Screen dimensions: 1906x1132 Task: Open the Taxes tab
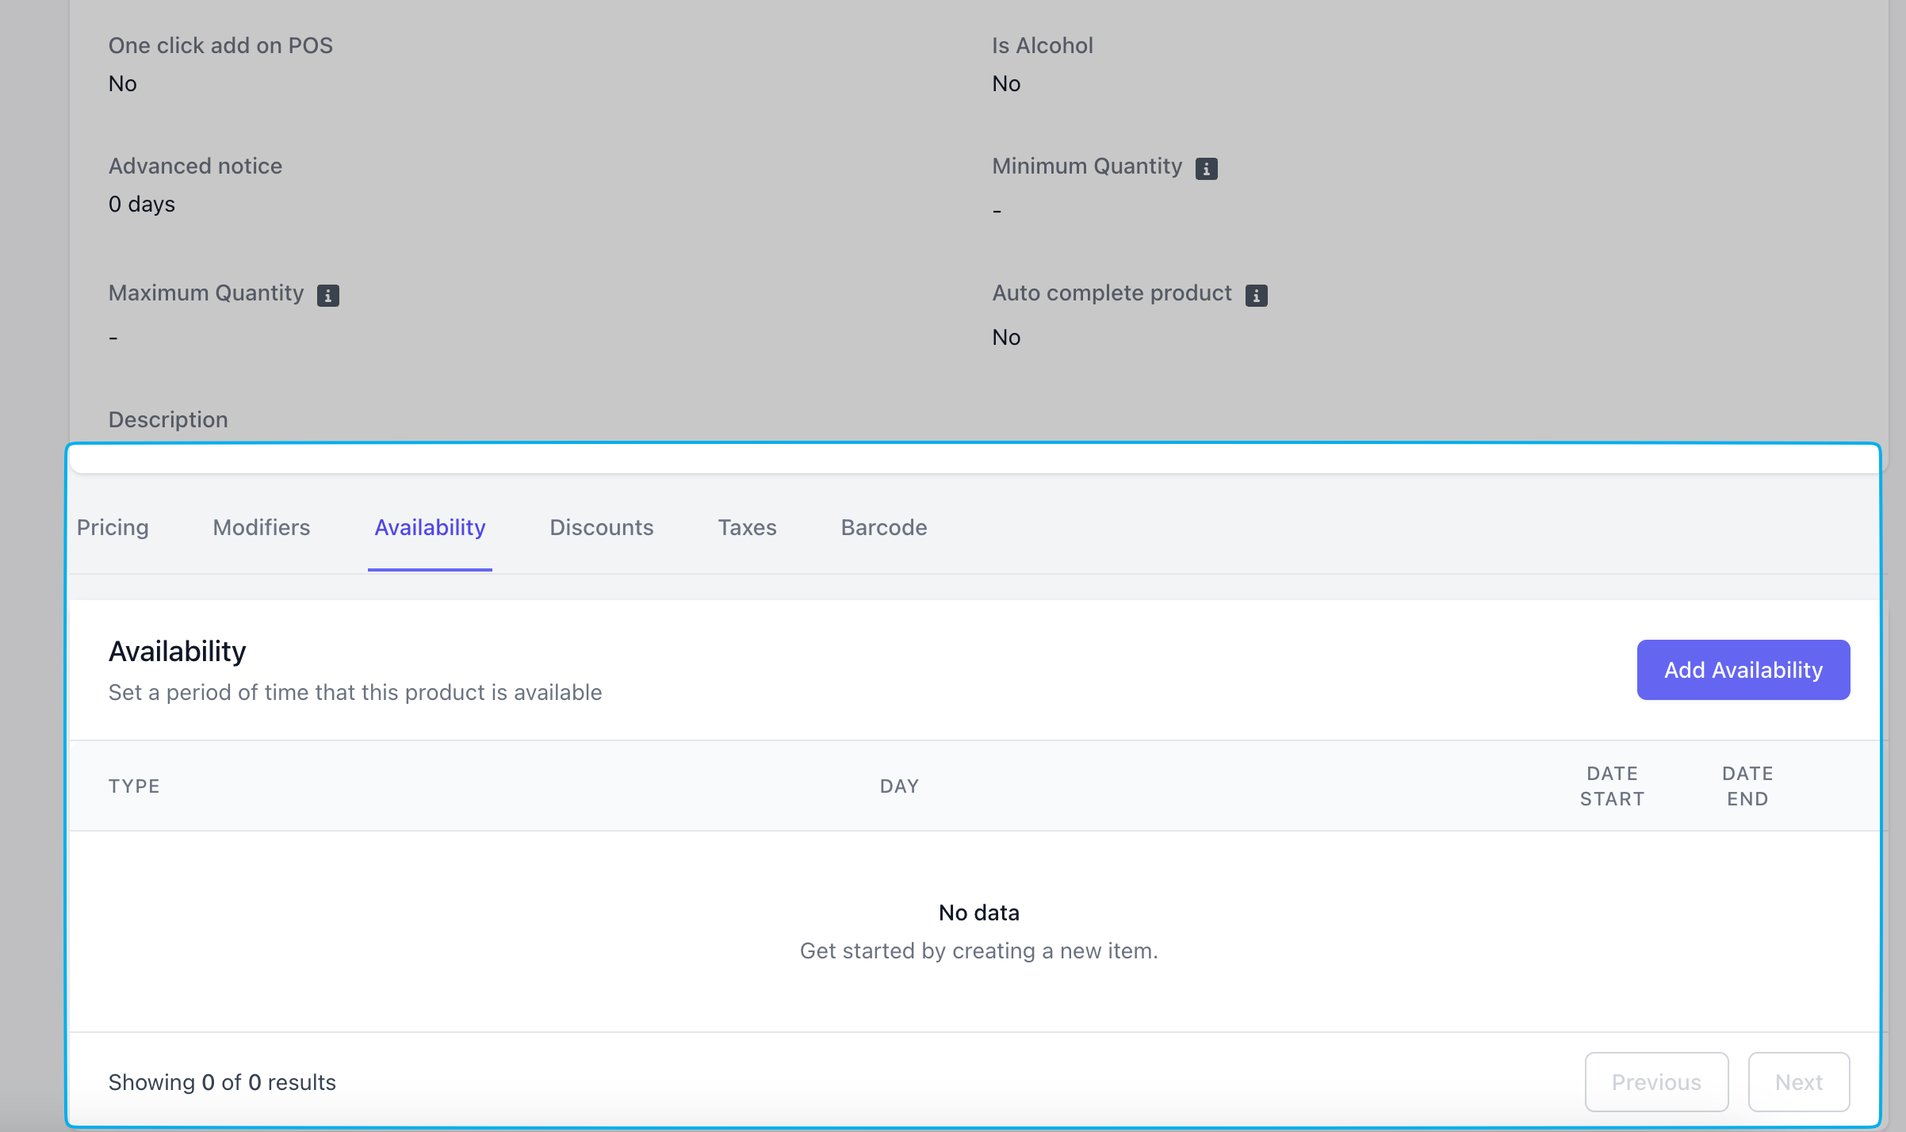point(747,527)
